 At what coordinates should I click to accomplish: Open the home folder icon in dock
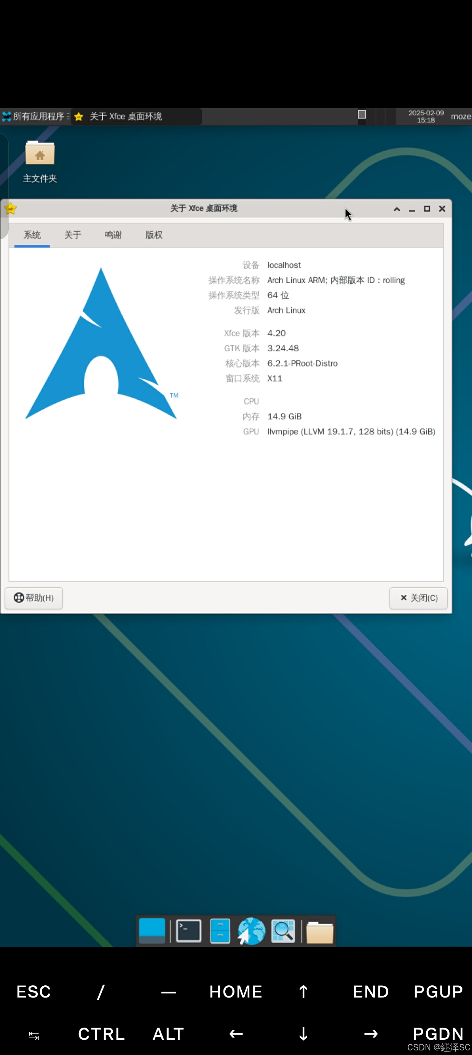coord(320,932)
